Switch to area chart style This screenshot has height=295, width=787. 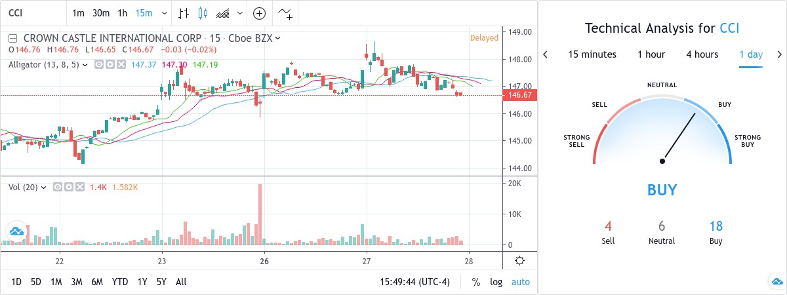point(224,13)
